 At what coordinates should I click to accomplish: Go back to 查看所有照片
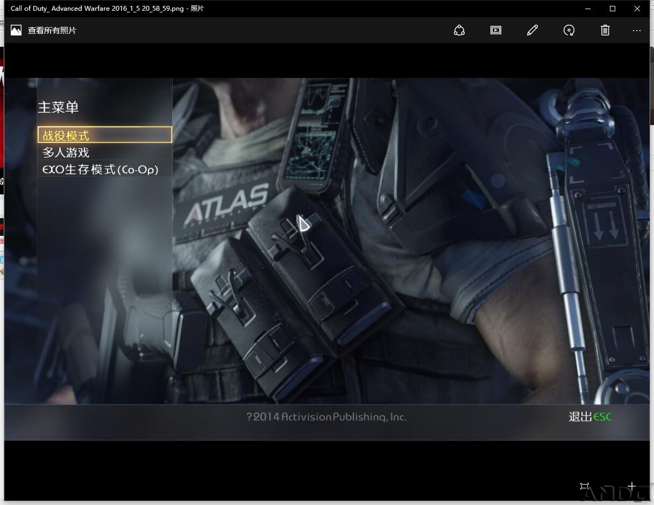click(x=52, y=30)
